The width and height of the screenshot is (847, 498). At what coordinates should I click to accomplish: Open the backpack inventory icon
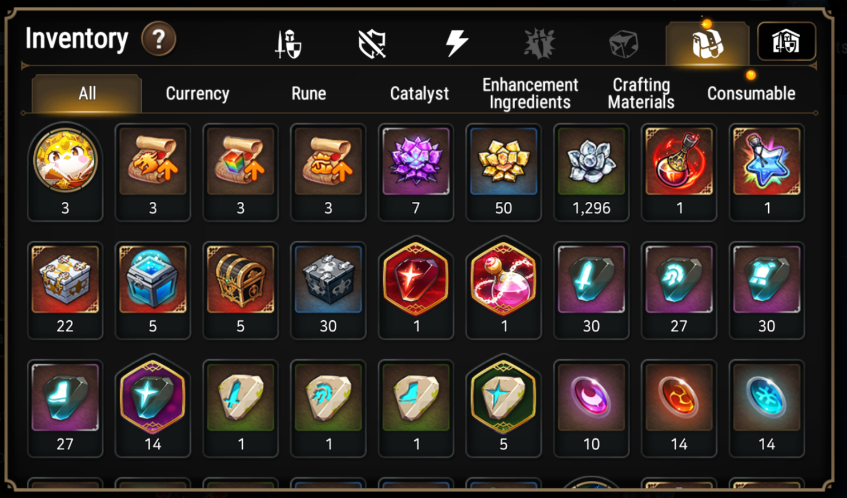coord(708,43)
